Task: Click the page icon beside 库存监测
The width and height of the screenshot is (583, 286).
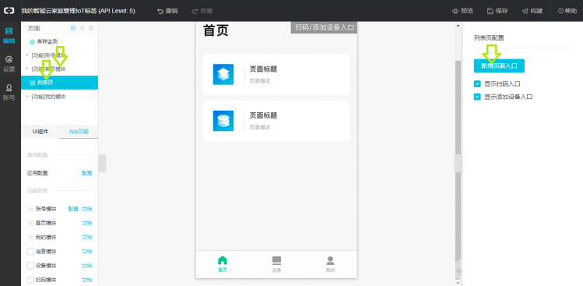Action: tap(32, 42)
